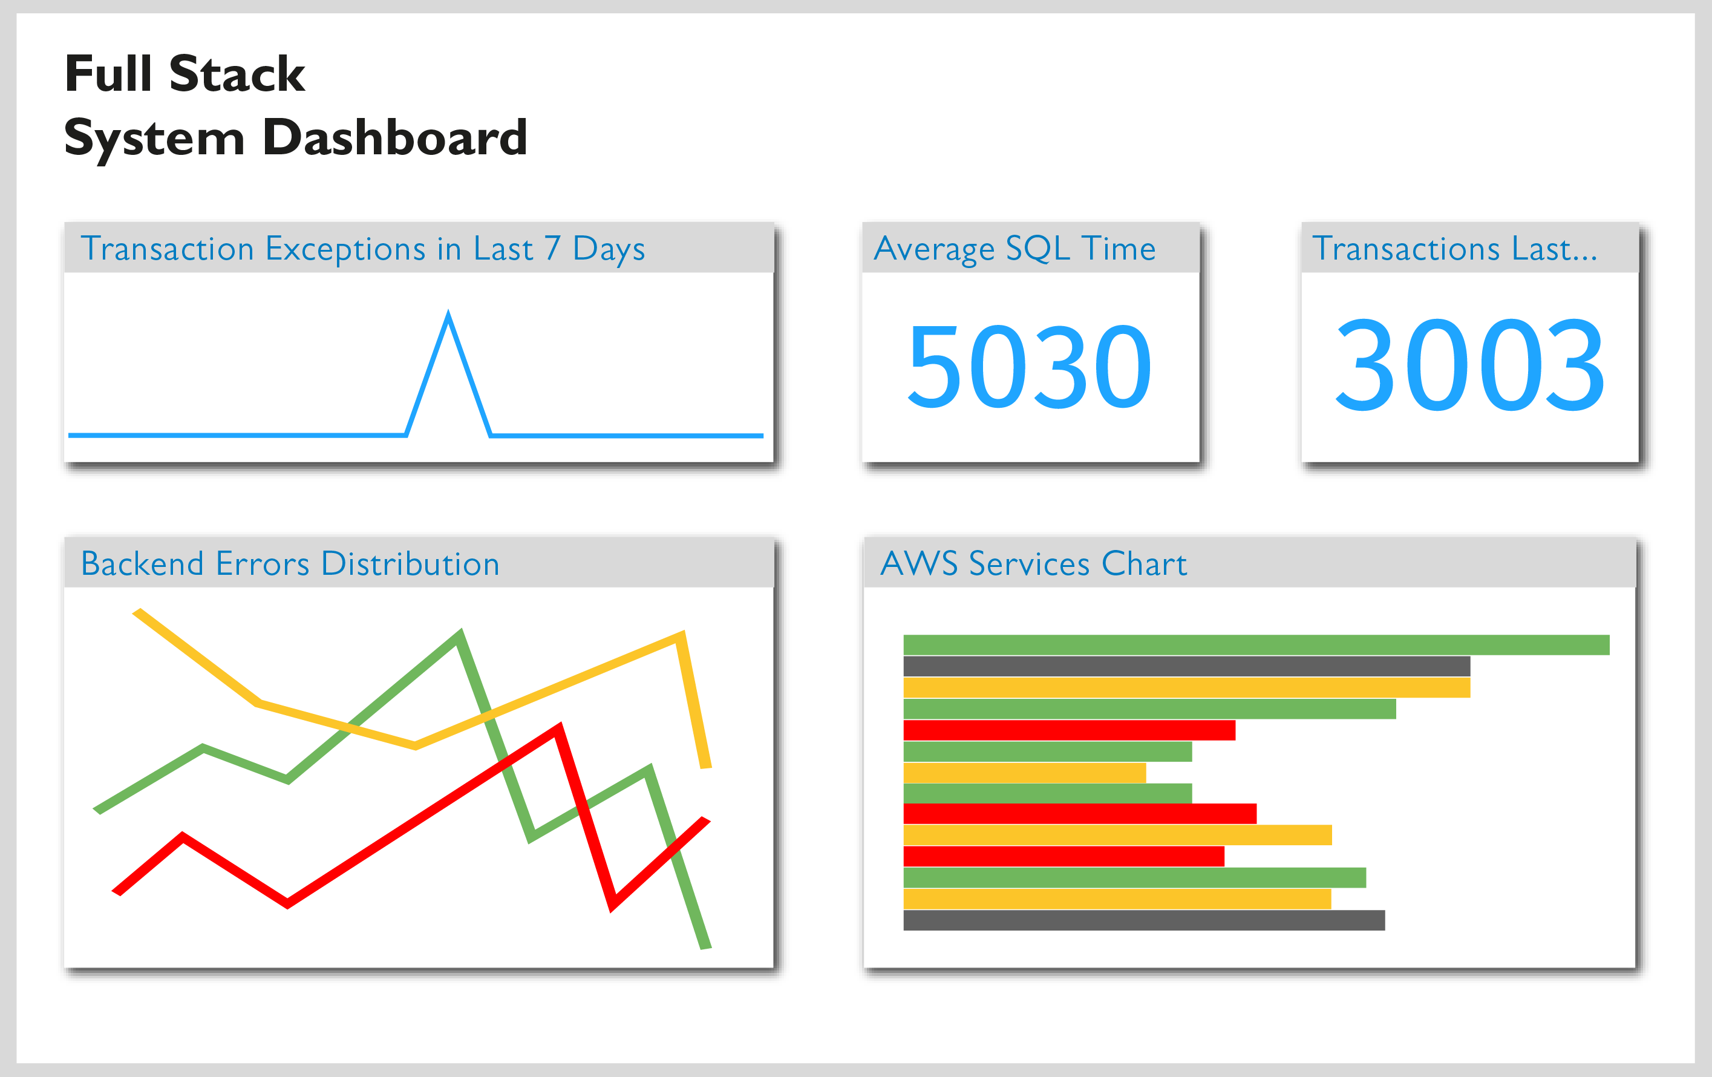1712x1077 pixels.
Task: Click the shortest yellow bar in AWS chart
Action: [x=1024, y=773]
